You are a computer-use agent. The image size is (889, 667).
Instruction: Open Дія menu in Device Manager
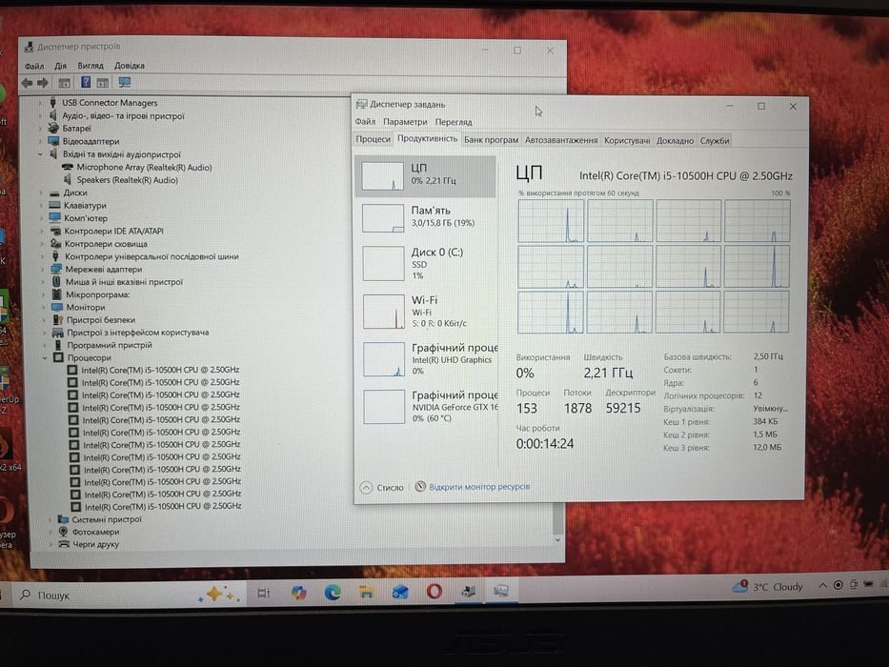tap(61, 66)
